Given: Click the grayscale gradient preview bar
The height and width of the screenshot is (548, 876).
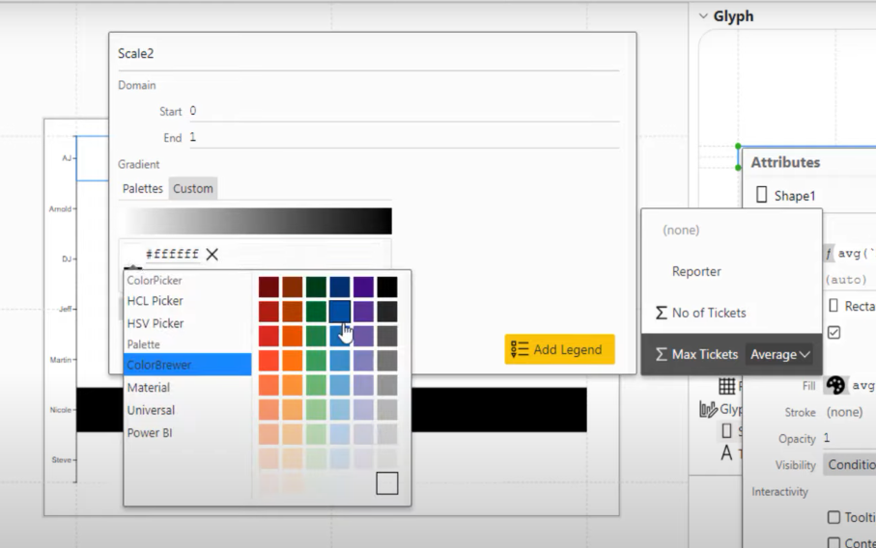Looking at the screenshot, I should click(x=255, y=221).
